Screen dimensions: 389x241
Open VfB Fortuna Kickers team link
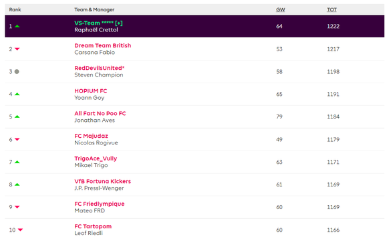pyautogui.click(x=103, y=181)
